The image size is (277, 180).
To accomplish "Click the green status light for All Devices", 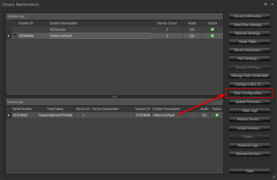I will coord(212,29).
